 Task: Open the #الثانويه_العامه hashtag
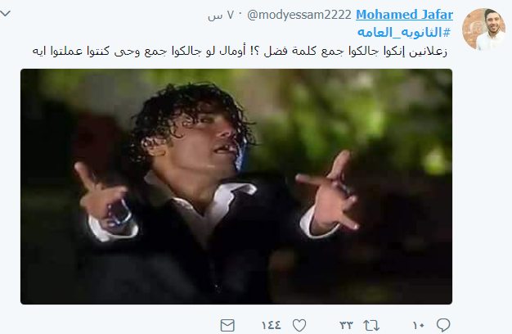pos(404,33)
